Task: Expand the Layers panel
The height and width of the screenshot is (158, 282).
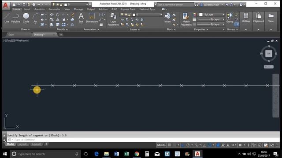Action: coord(135,29)
